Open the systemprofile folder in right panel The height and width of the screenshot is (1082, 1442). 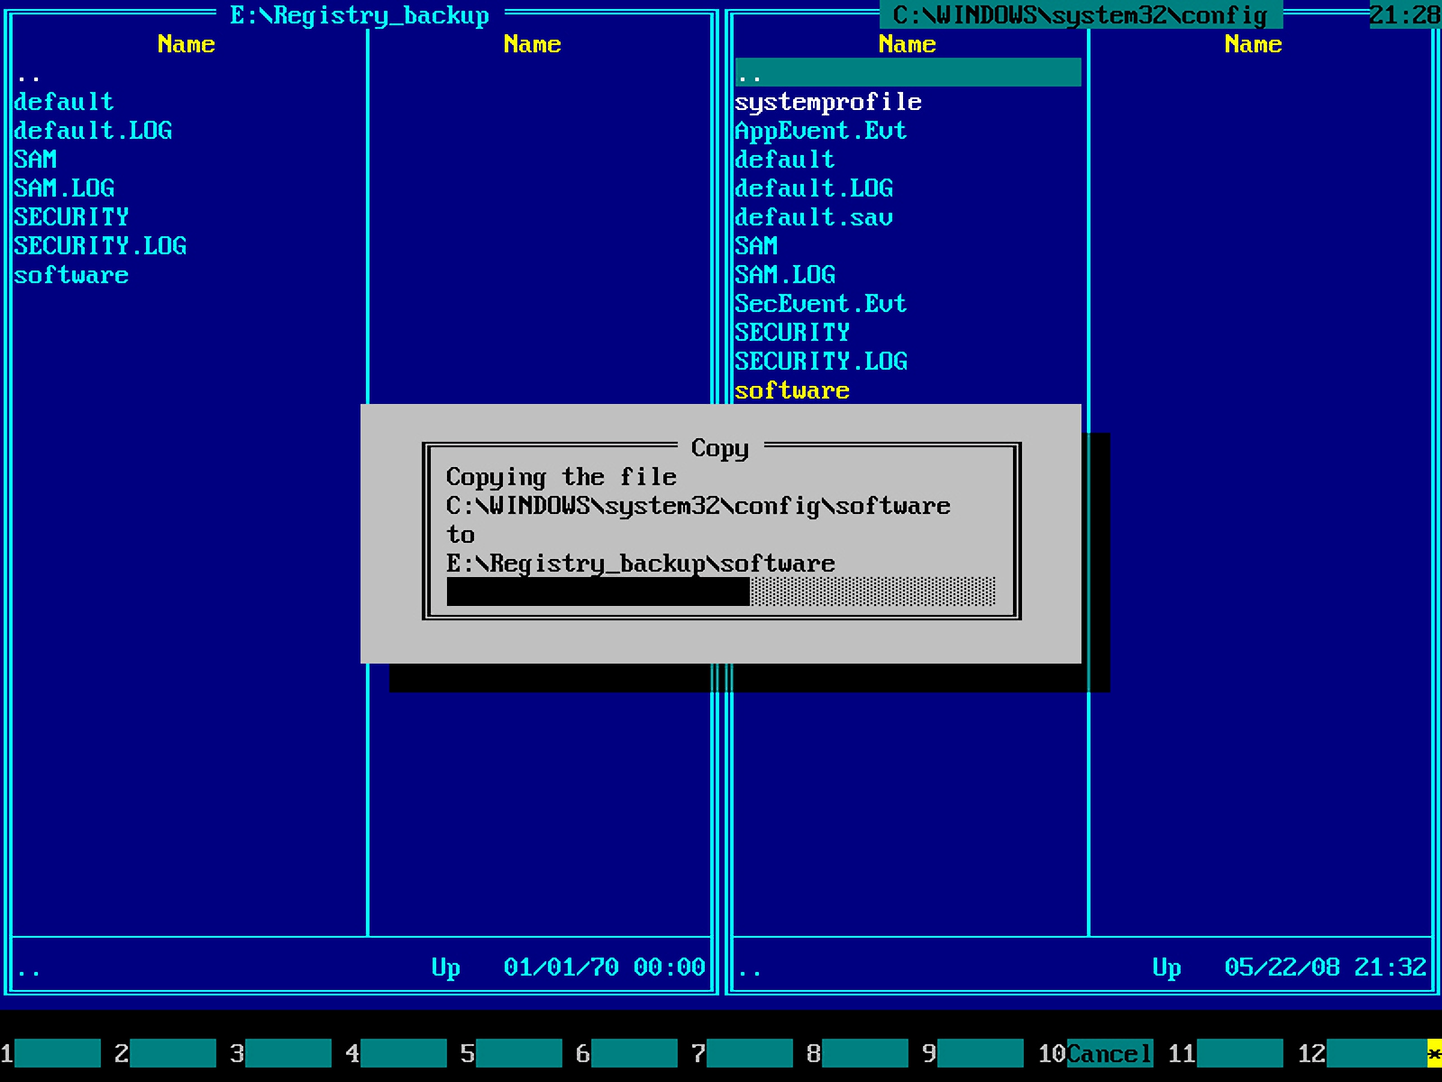click(x=827, y=102)
